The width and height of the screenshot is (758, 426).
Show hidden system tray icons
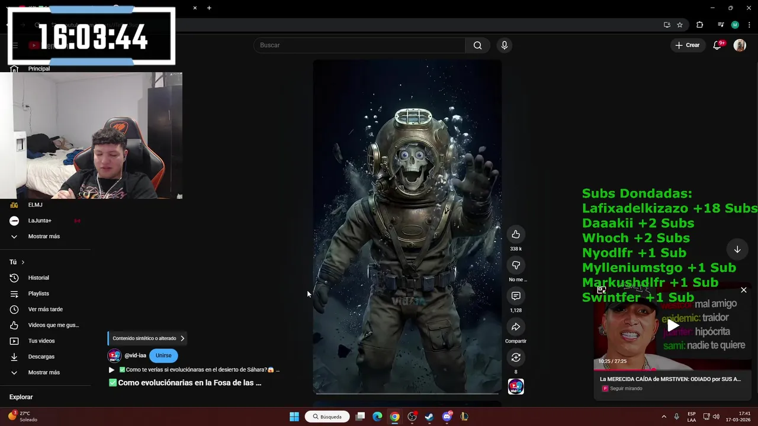coord(664,417)
